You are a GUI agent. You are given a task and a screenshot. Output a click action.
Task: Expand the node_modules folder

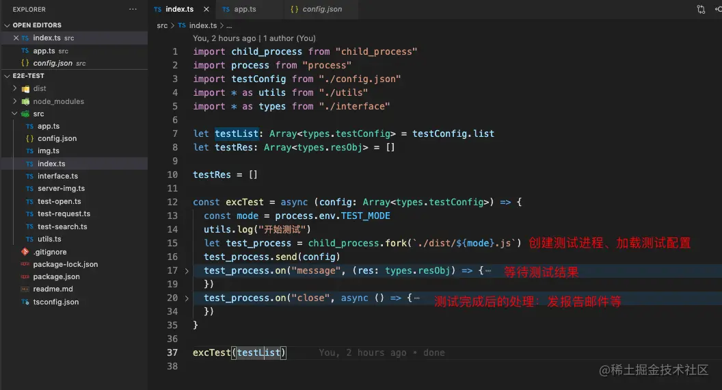pos(15,101)
